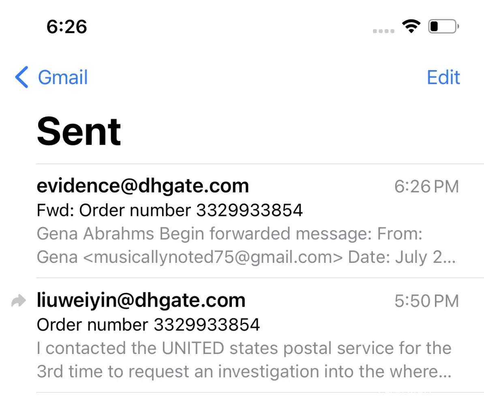Tap the '3rd time to request' preview line
The height and width of the screenshot is (405, 484).
tap(244, 371)
